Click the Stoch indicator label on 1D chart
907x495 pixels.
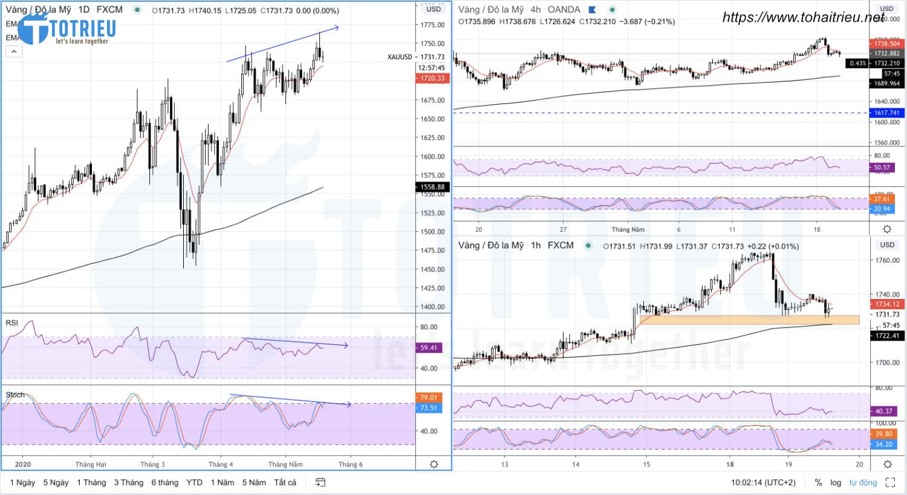(15, 395)
